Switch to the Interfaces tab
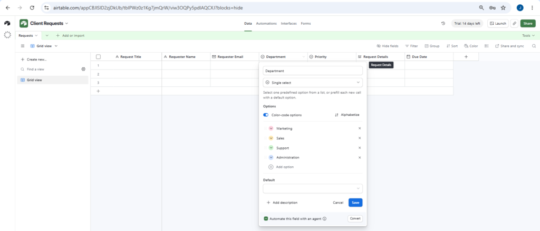Screen dimensions: 540x231 288,23
